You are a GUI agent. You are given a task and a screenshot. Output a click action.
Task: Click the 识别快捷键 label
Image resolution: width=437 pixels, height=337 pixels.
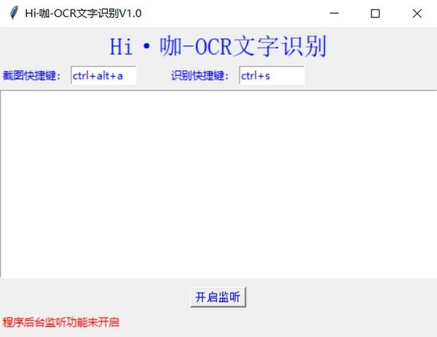[200, 76]
